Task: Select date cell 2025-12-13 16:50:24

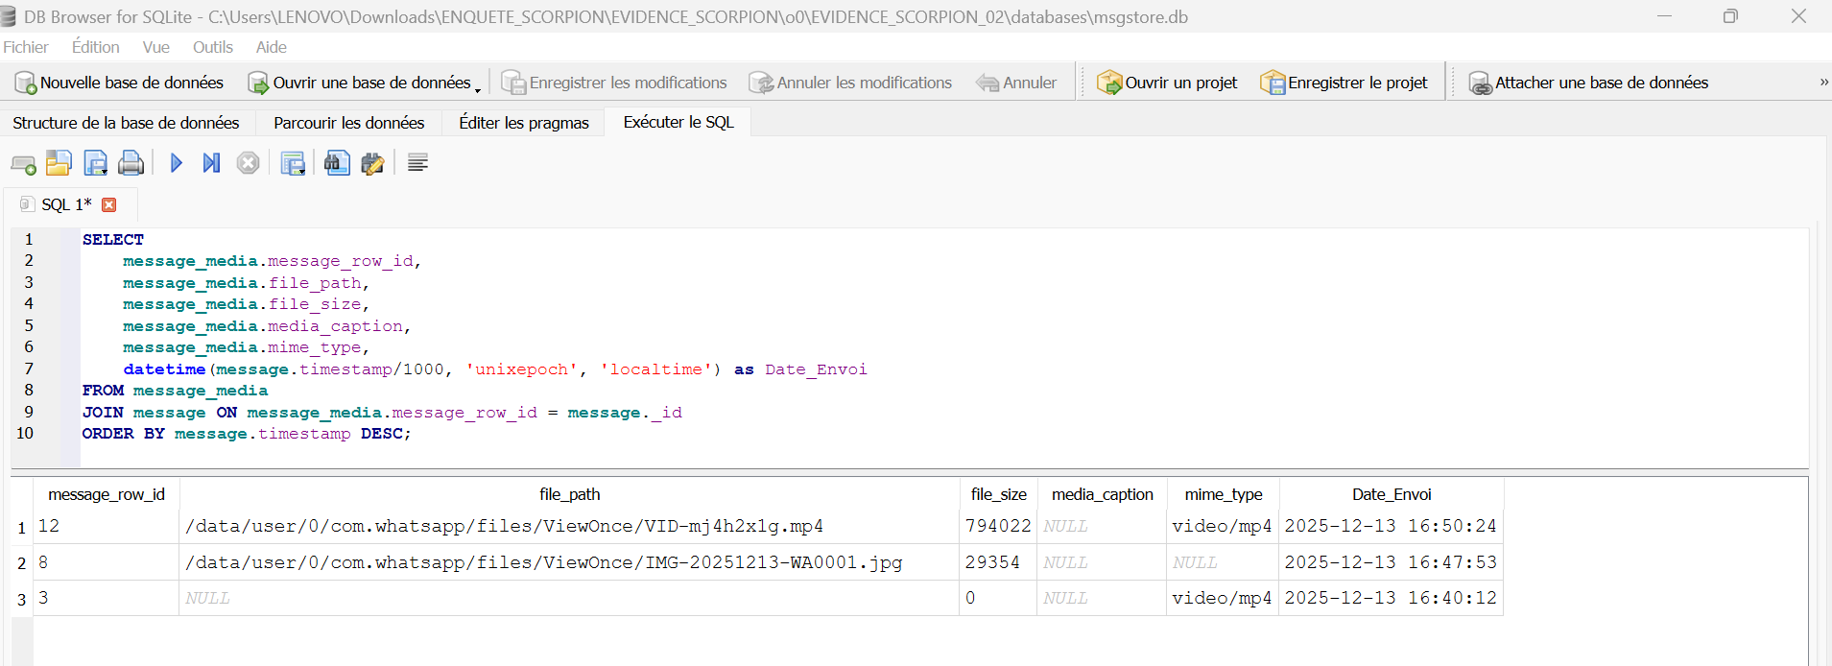Action: (1392, 526)
